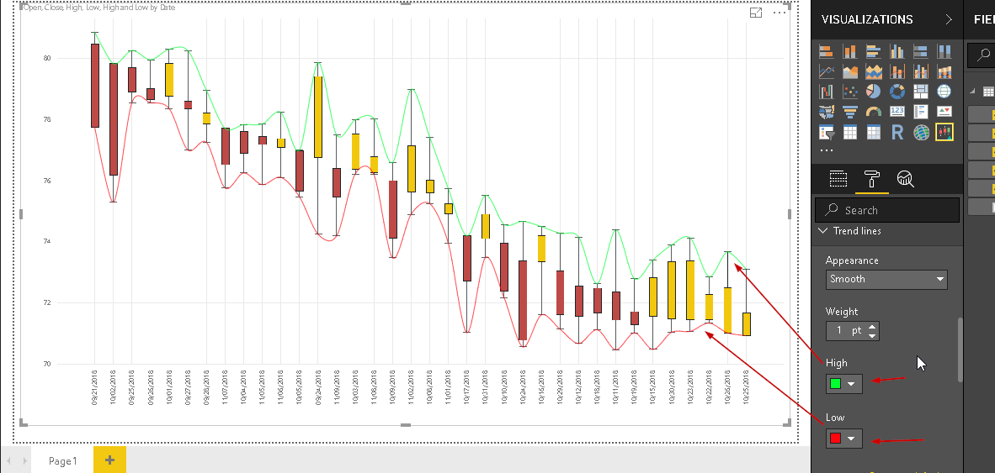Increase Weight with the up arrow

pos(873,327)
